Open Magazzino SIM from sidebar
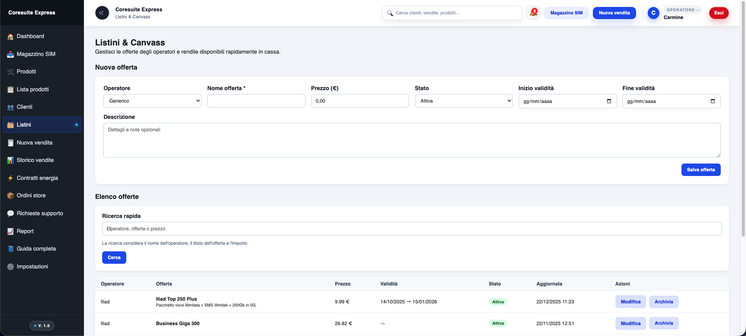This screenshot has height=336, width=746. pos(36,54)
